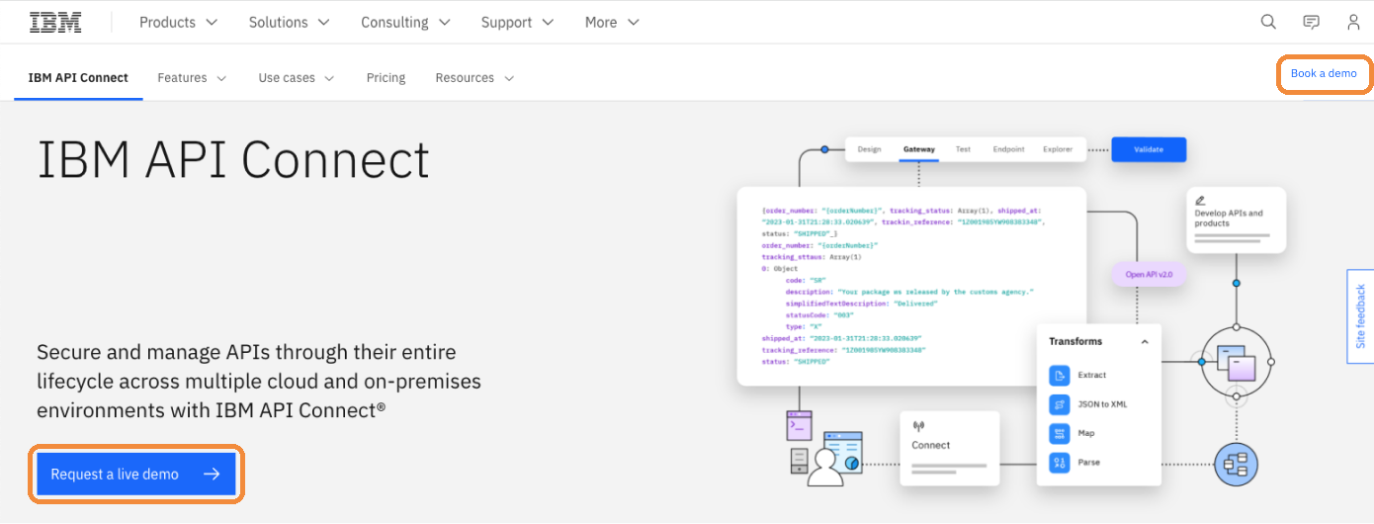Screen dimensions: 1374x524
Task: Click the Open API v2.0 badge
Action: pos(1149,275)
